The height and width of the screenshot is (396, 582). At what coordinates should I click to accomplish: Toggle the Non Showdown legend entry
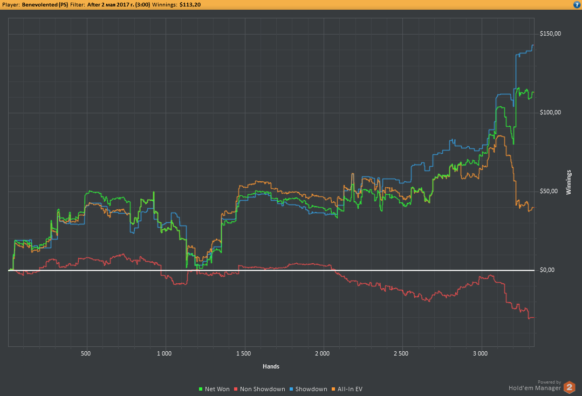[x=259, y=389]
